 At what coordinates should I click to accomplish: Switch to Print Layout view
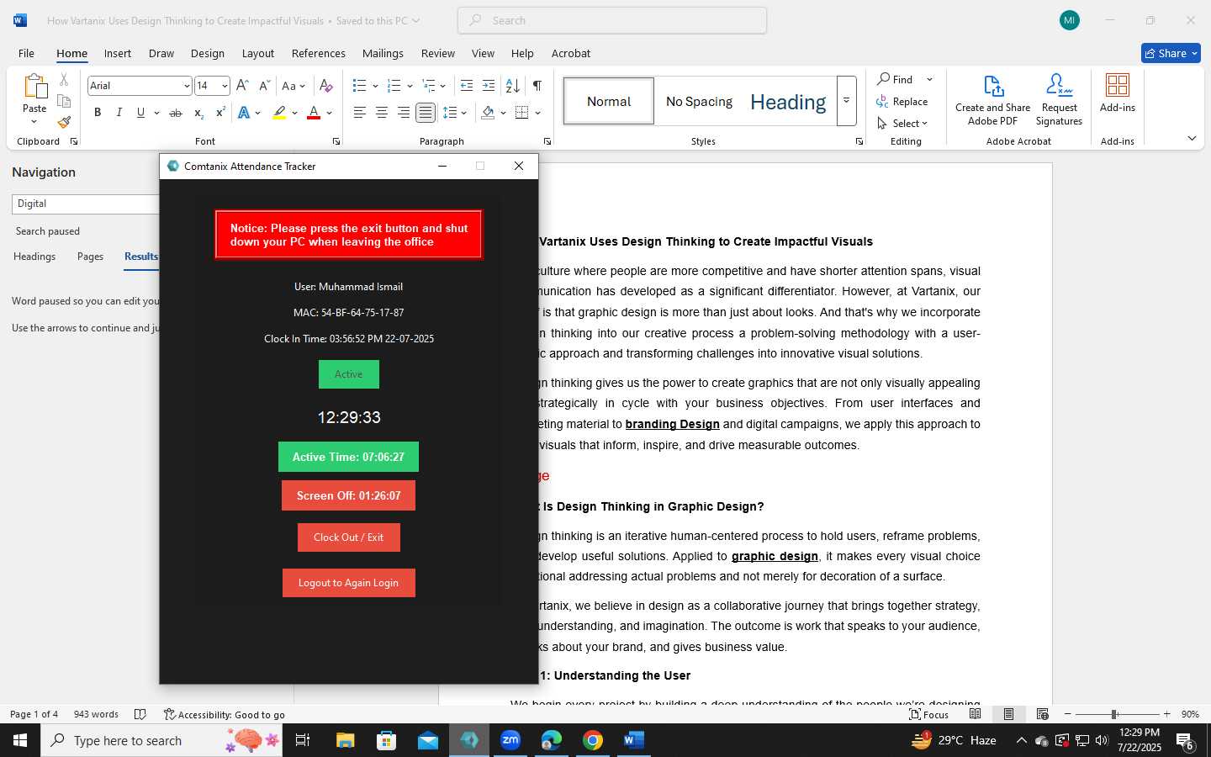click(x=1008, y=714)
